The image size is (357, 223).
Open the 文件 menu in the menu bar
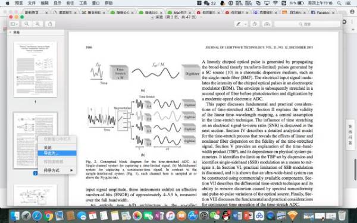(32, 3)
